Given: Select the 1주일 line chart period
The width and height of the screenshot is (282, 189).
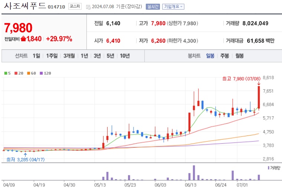Looking at the screenshot, I should click(x=52, y=56).
